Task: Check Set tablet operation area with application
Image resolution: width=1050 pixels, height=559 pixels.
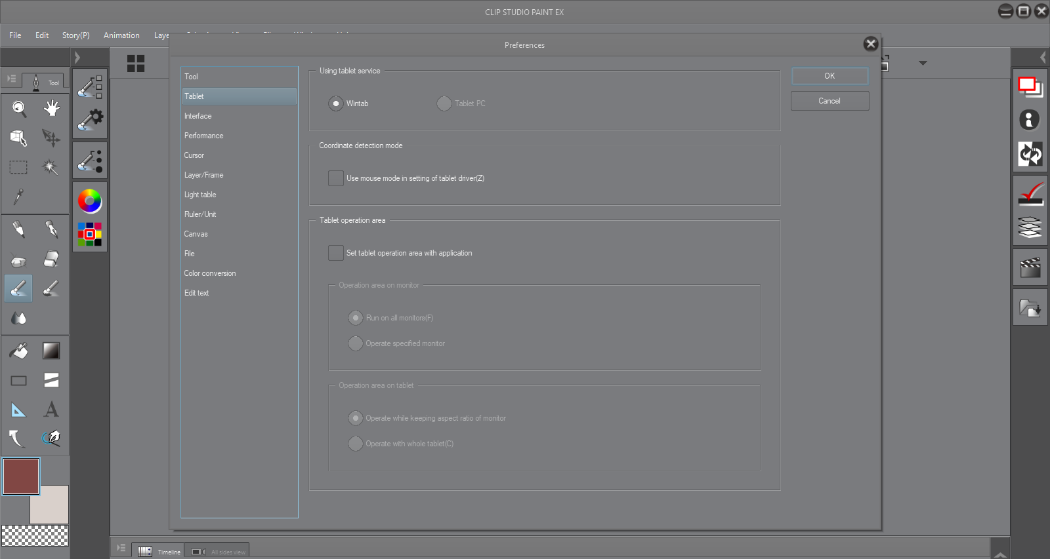Action: pyautogui.click(x=336, y=253)
